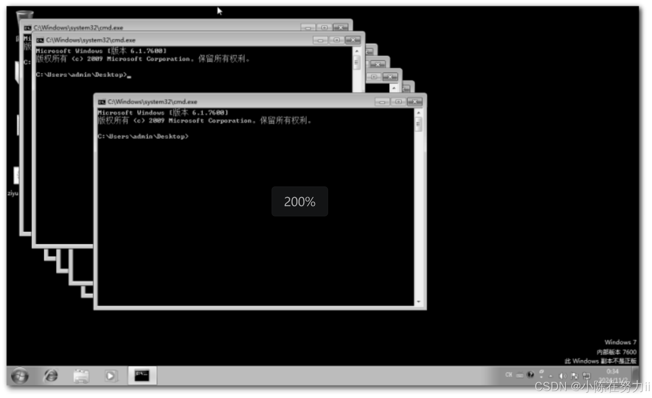Show hidden tray icons with the arrow
The width and height of the screenshot is (652, 398).
pyautogui.click(x=550, y=376)
